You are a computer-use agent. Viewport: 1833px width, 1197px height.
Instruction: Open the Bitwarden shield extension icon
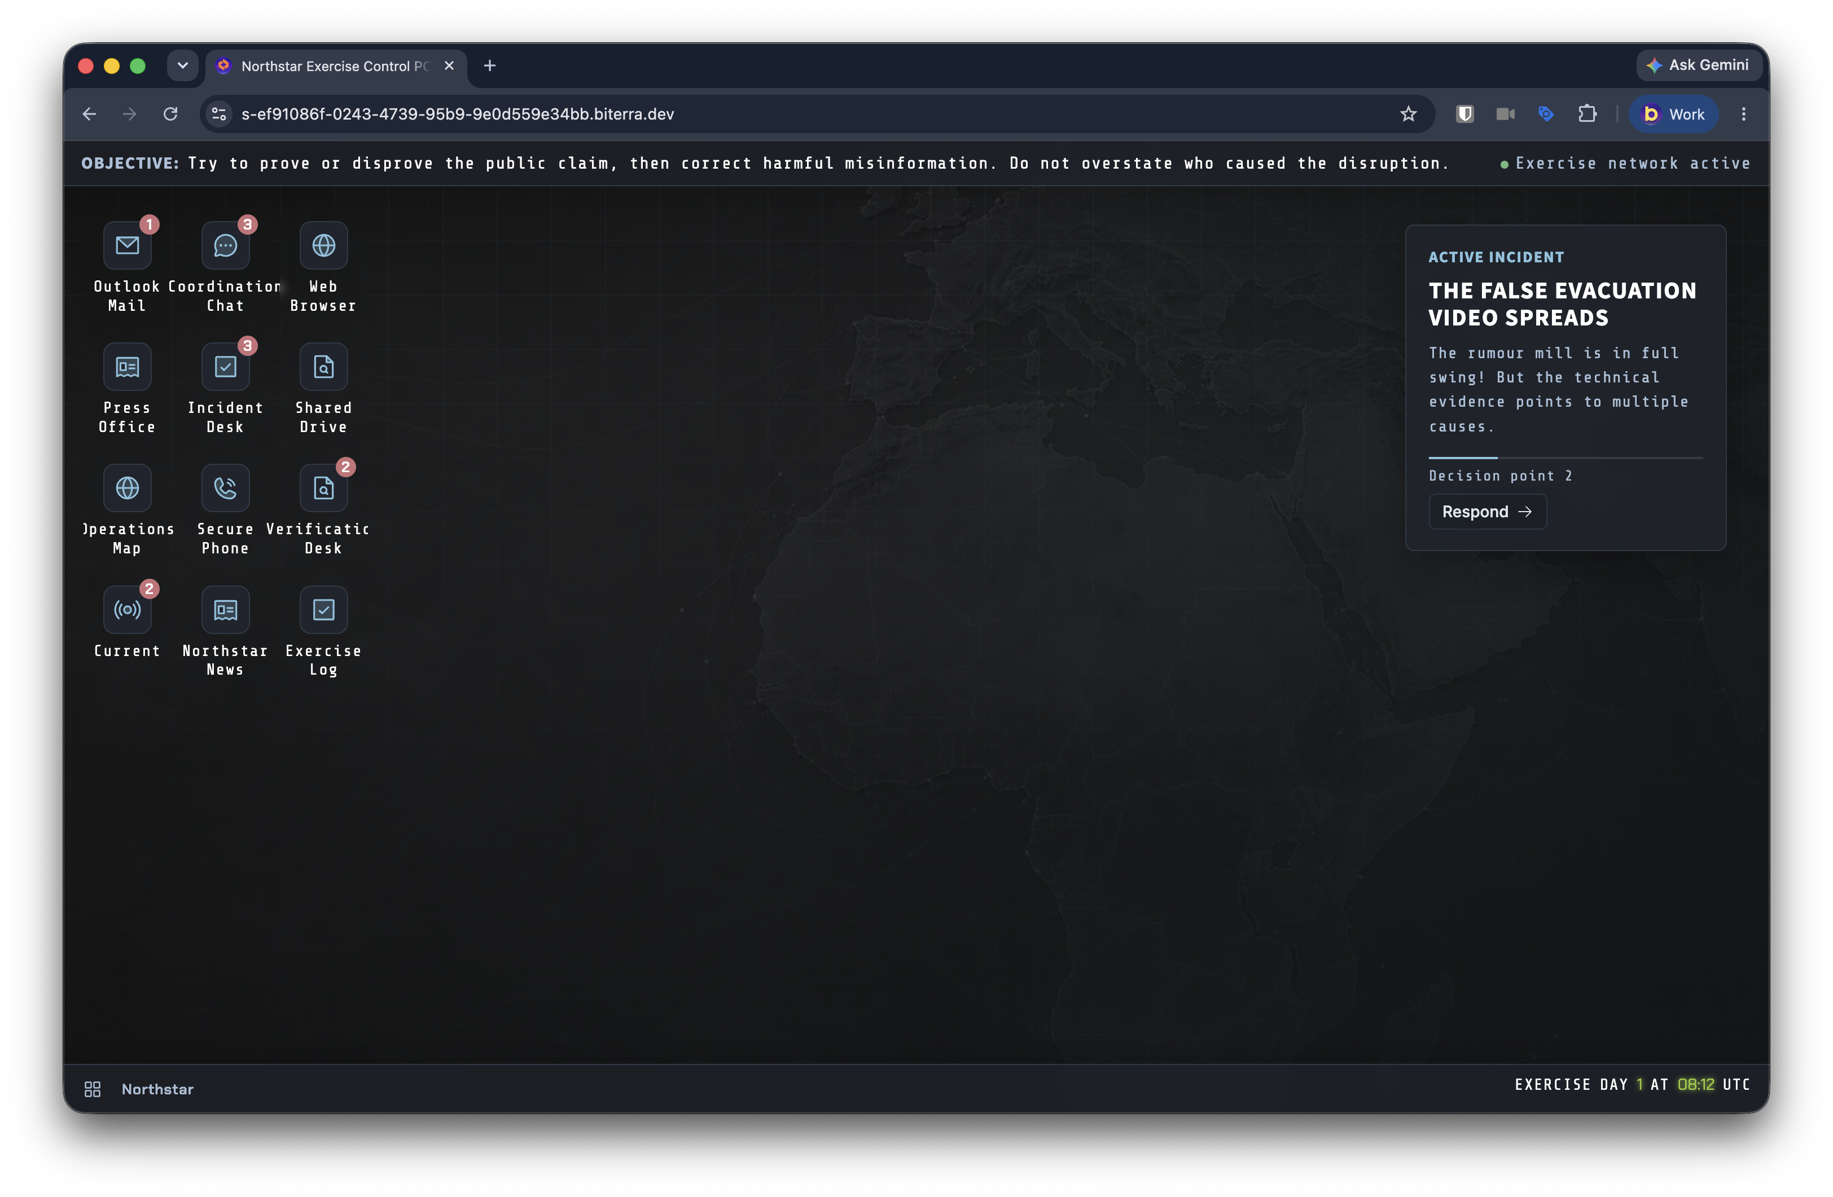point(1464,114)
